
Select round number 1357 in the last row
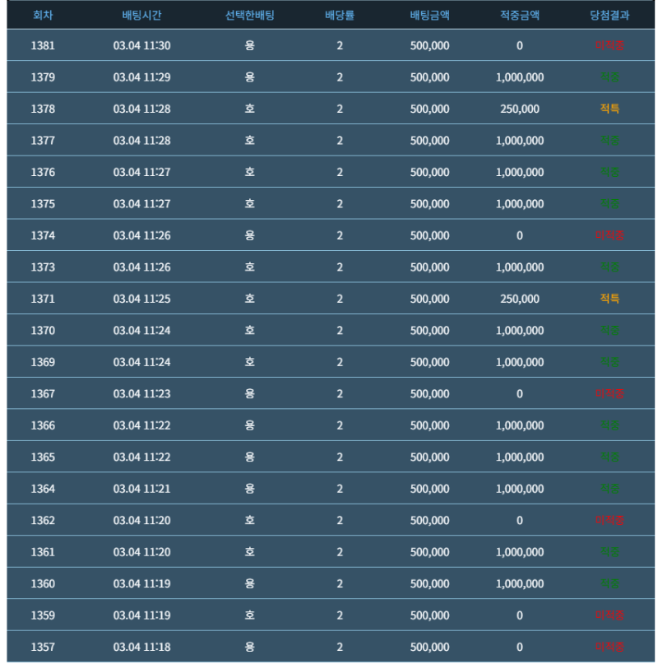43,647
